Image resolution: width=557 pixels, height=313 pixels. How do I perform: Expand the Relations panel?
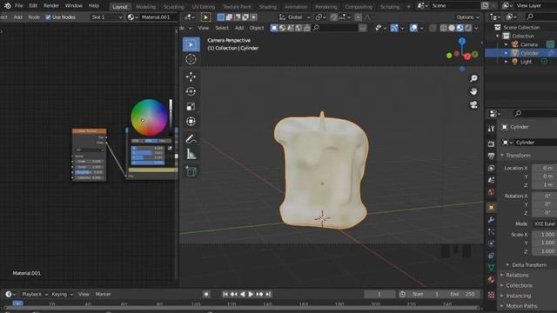coord(517,276)
